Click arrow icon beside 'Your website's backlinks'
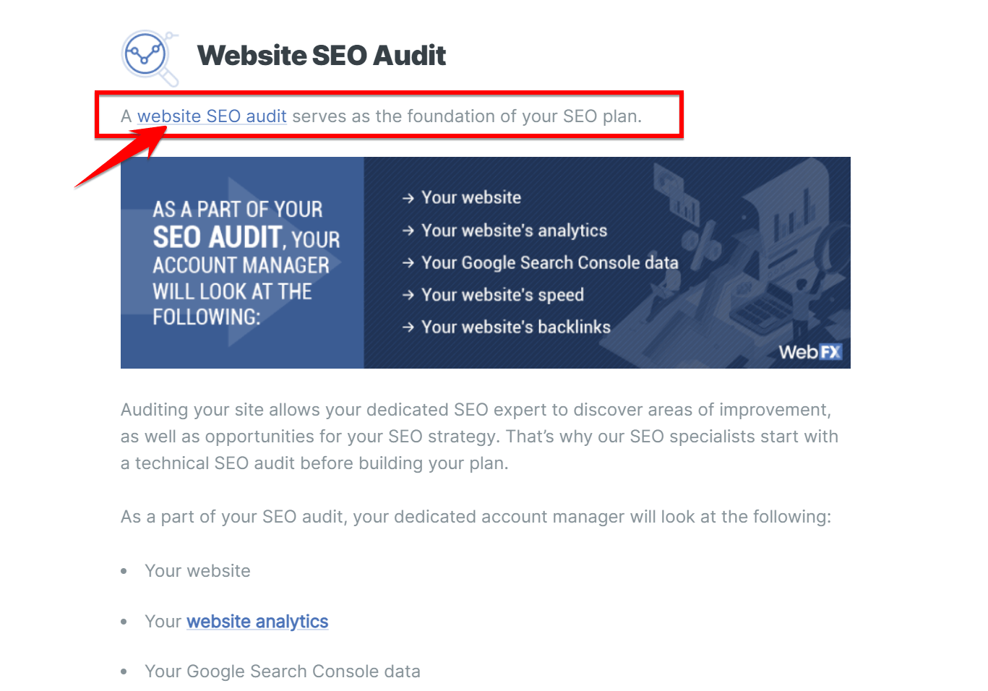Viewport: 988px width, 691px height. 408,327
